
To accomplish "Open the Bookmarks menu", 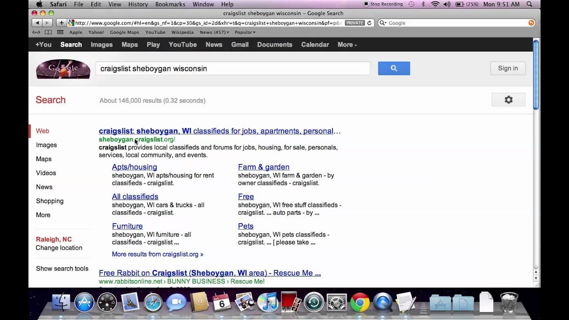I will [170, 4].
